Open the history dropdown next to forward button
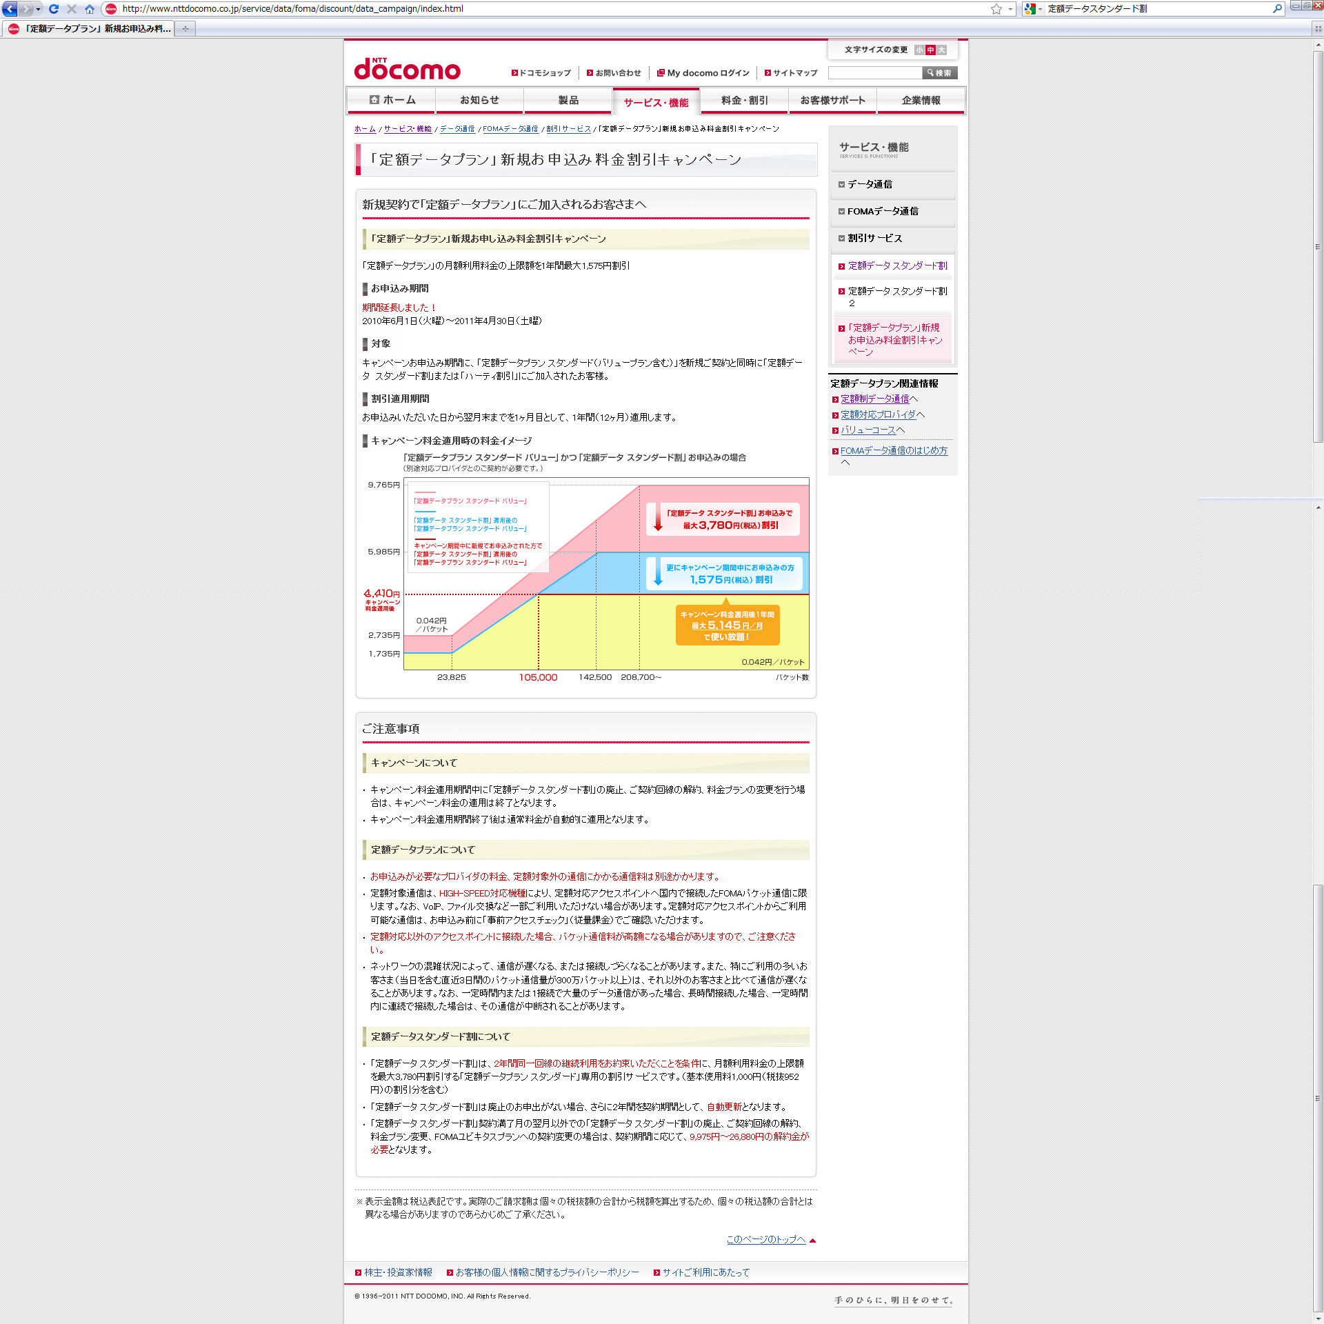The width and height of the screenshot is (1324, 1324). click(x=38, y=9)
